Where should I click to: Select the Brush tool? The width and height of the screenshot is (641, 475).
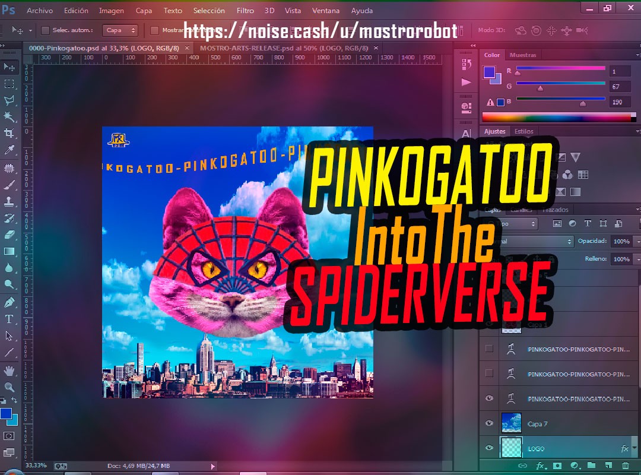click(9, 185)
